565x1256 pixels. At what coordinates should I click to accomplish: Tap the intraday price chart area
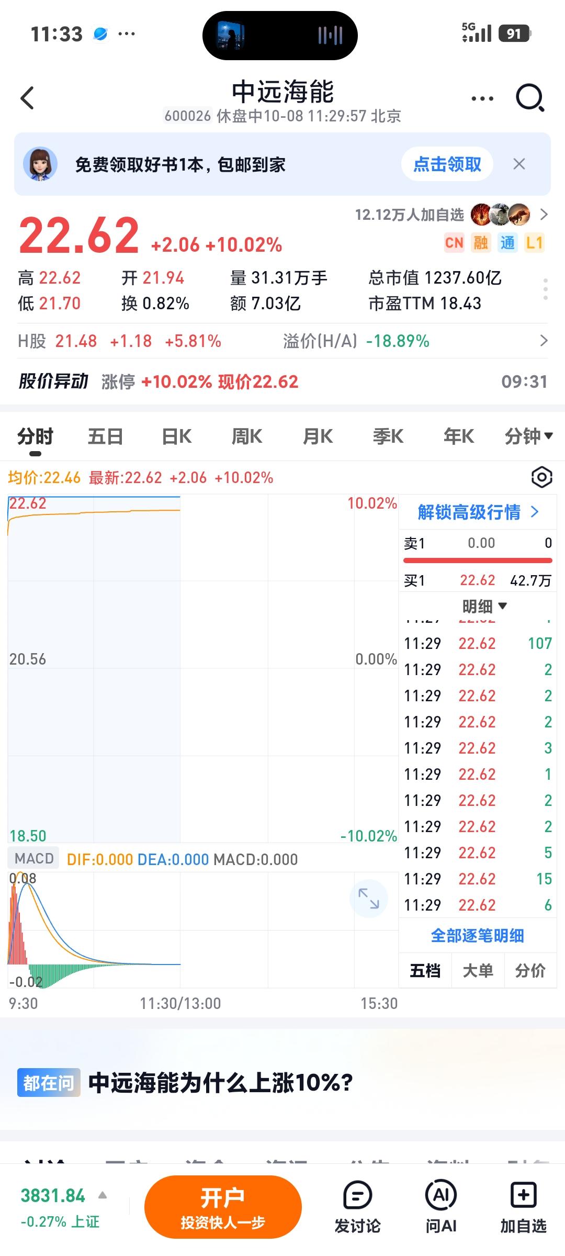click(203, 668)
